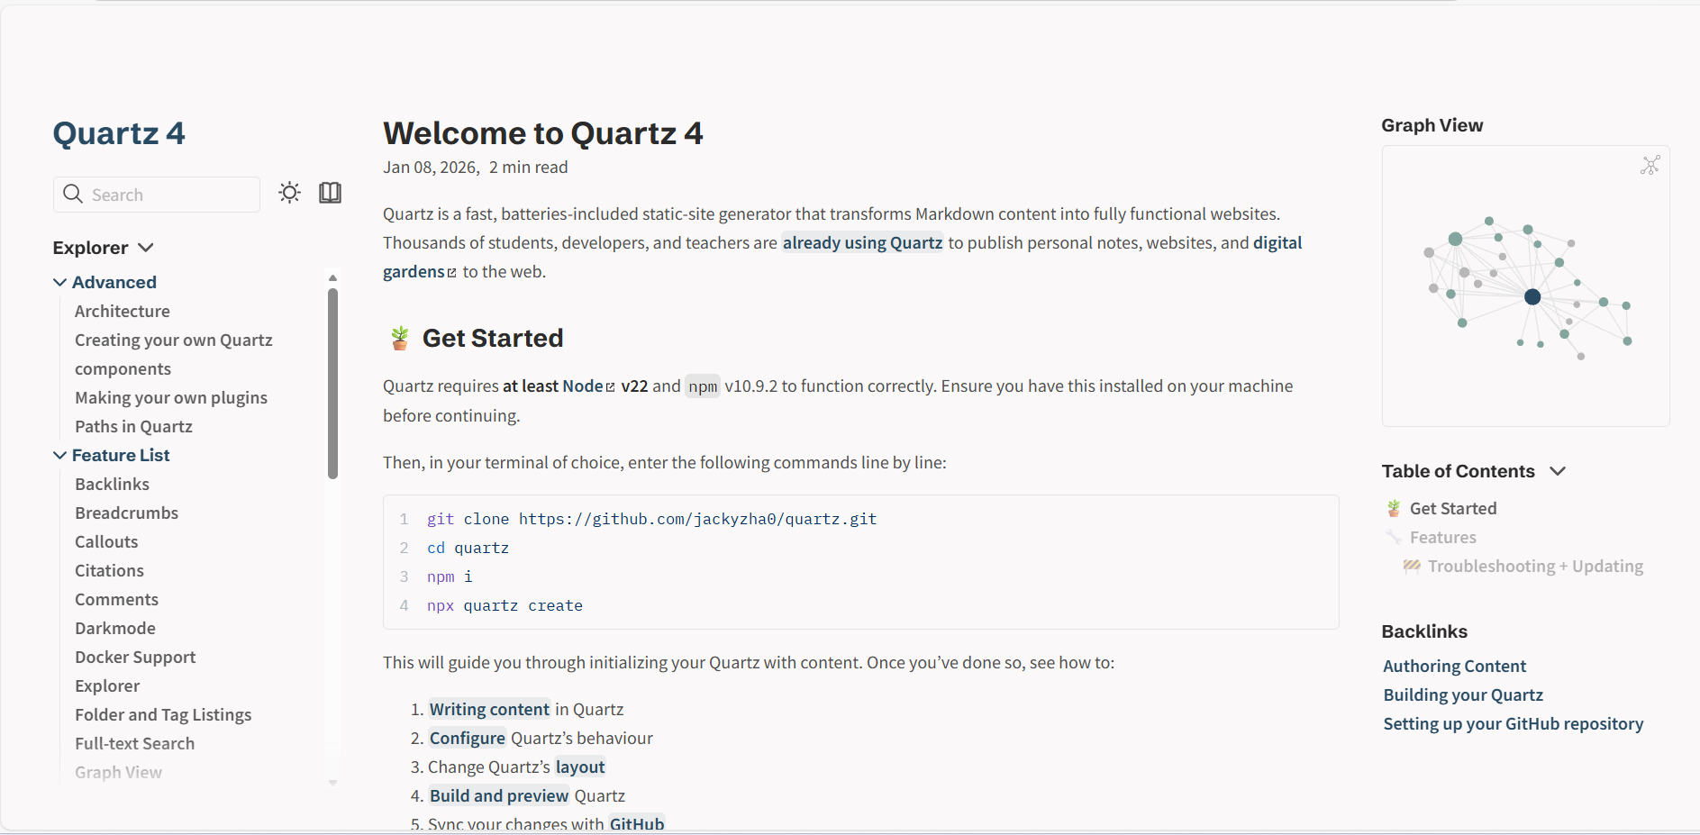Image resolution: width=1700 pixels, height=835 pixels.
Task: Open Callouts page in the explorer
Action: coord(106,541)
